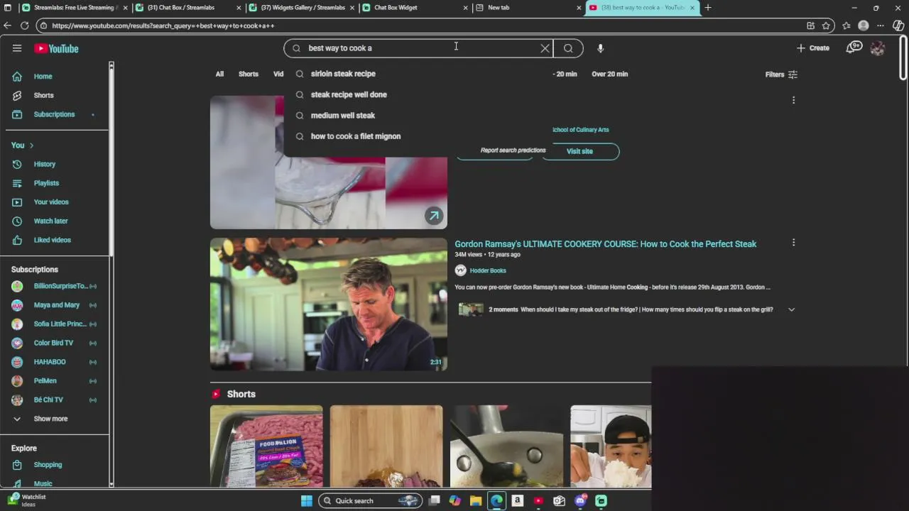Reload the page in the browser

(24, 26)
